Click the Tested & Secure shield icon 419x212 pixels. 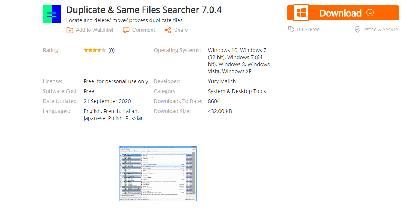point(357,29)
